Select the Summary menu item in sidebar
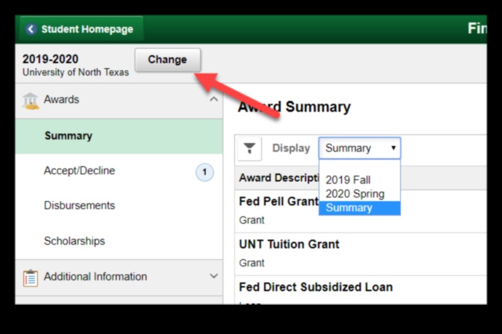Image resolution: width=502 pixels, height=334 pixels. point(119,136)
